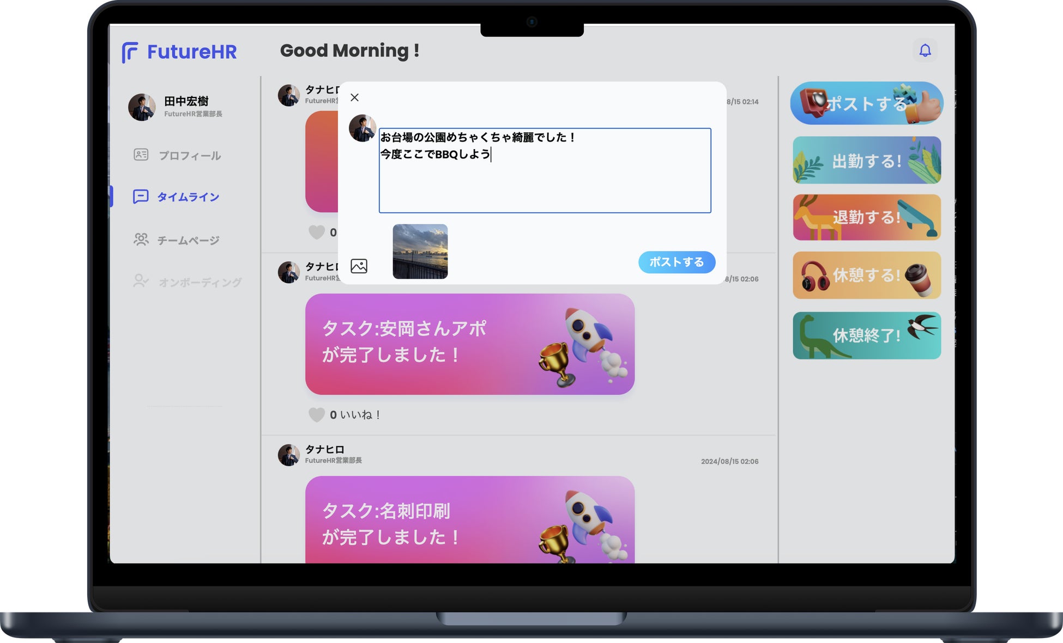Click the FutureHR logo
1063x643 pixels.
tap(179, 52)
